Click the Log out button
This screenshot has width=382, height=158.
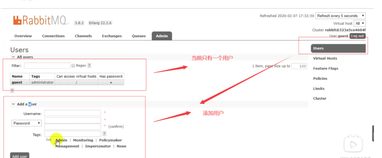(x=357, y=36)
